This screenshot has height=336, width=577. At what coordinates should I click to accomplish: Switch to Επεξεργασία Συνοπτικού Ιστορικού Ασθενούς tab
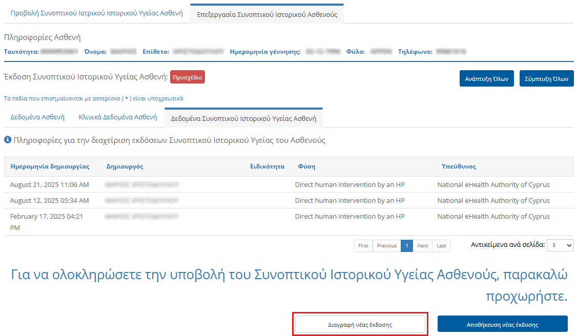pos(267,14)
